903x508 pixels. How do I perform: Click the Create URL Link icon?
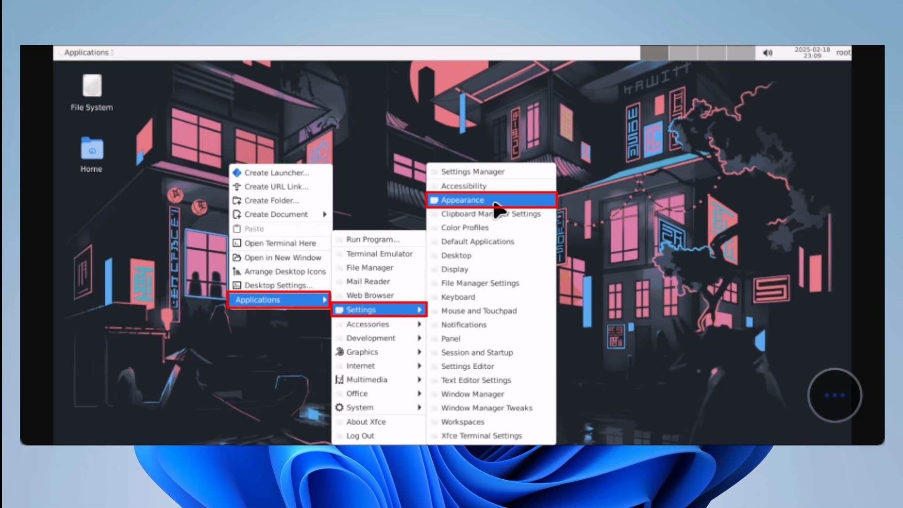tap(237, 187)
